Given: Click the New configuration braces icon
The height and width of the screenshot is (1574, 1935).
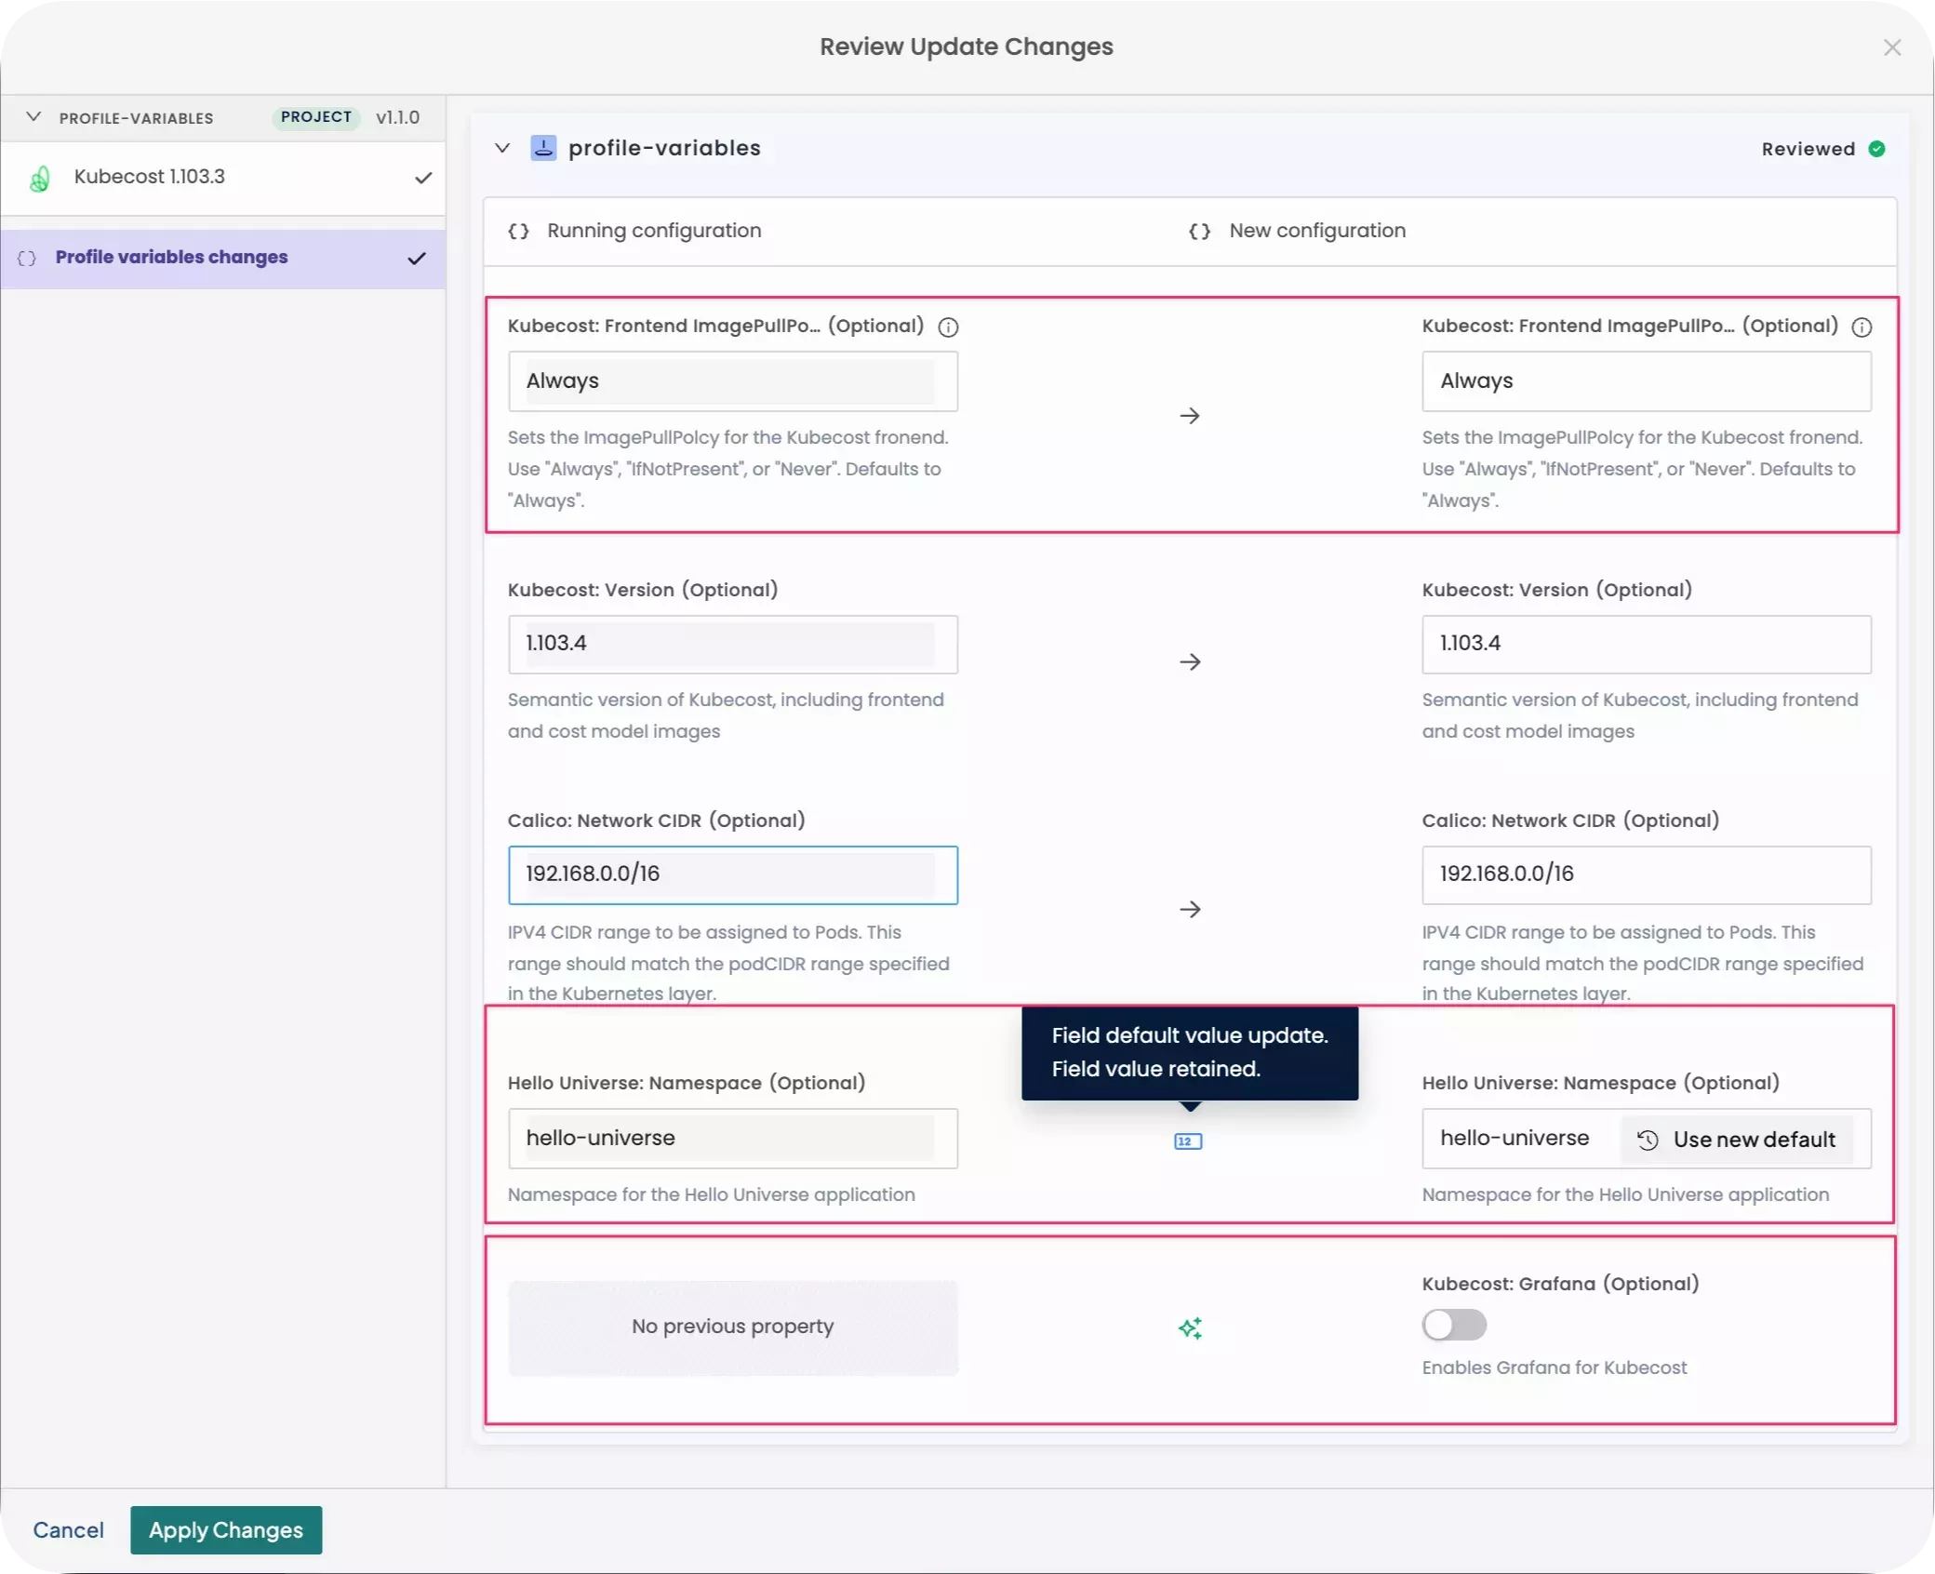Looking at the screenshot, I should tap(1200, 231).
